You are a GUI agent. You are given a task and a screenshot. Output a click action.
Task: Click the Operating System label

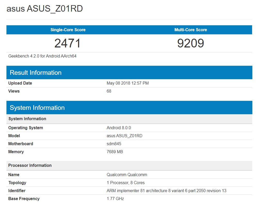26,128
